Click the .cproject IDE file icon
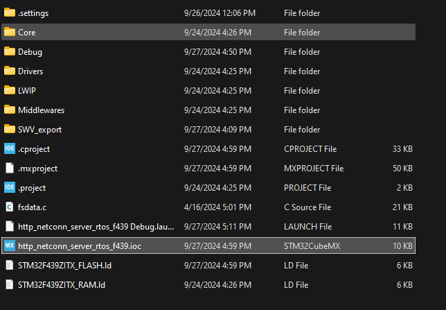Viewport: 446px width, 310px height. (x=10, y=148)
